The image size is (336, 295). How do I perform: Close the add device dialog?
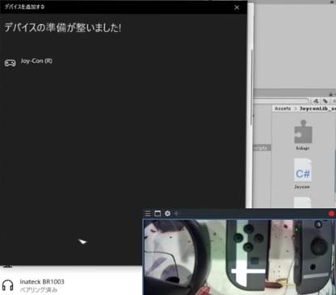pyautogui.click(x=237, y=7)
